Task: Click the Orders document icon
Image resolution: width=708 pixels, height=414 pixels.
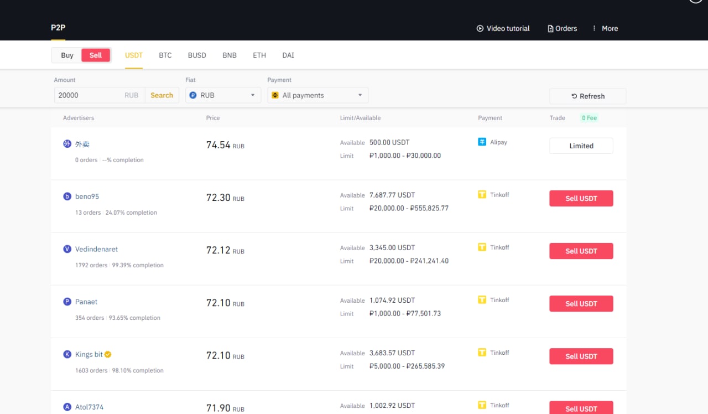Action: tap(550, 29)
